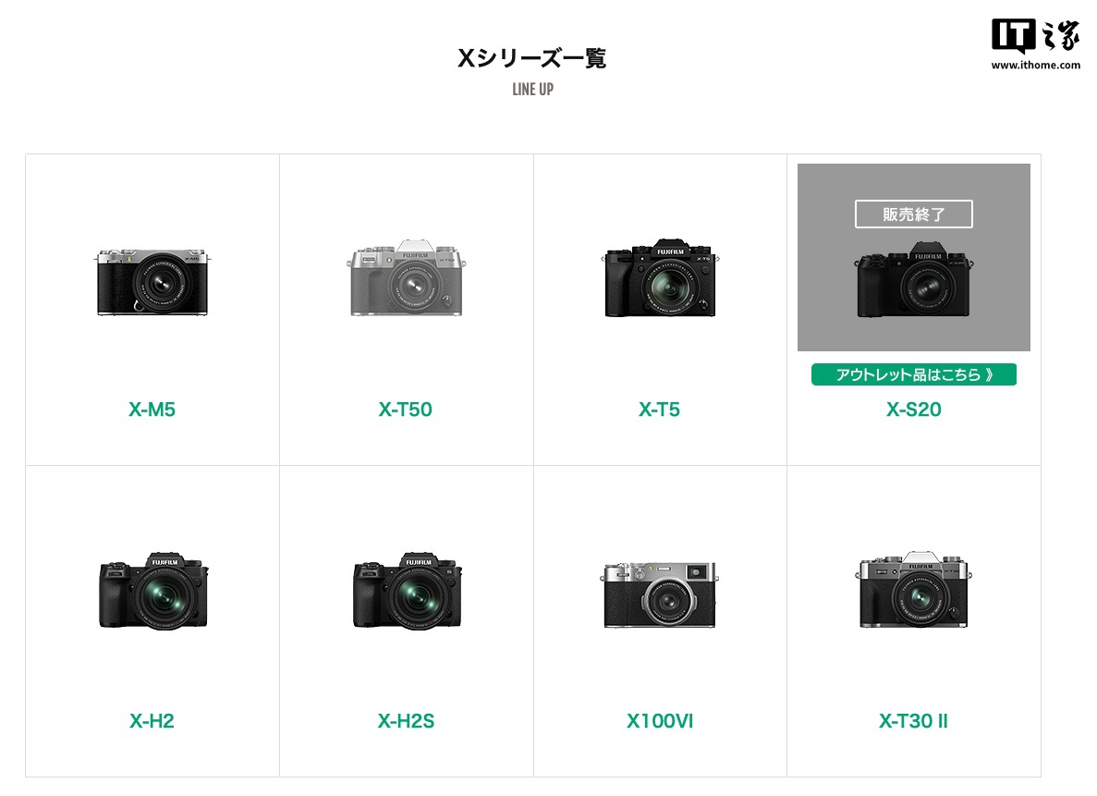
Task: Click the X-S20 model name
Action: (x=914, y=410)
